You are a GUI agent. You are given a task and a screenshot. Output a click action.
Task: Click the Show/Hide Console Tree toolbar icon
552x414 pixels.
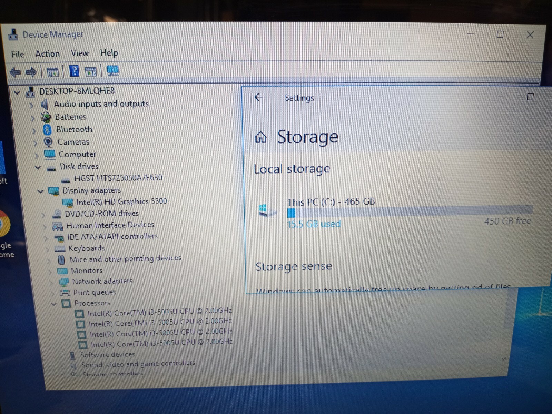pos(53,72)
